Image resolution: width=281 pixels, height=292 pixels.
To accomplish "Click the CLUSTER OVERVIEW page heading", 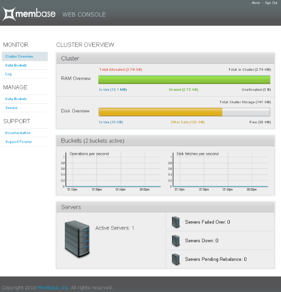I will pyautogui.click(x=85, y=45).
